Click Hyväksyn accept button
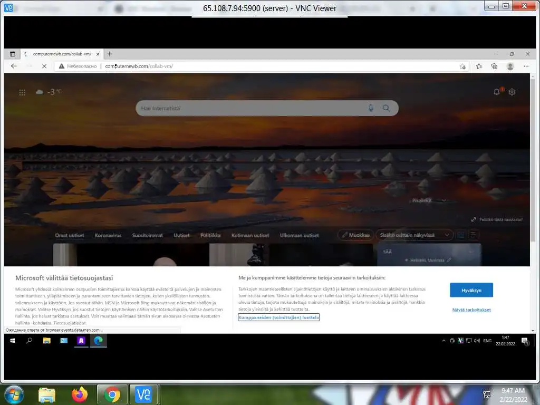Screen dimensions: 540x405 coord(471,290)
